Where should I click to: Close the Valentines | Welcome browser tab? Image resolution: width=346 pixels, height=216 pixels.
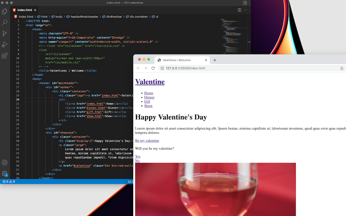[x=206, y=60]
